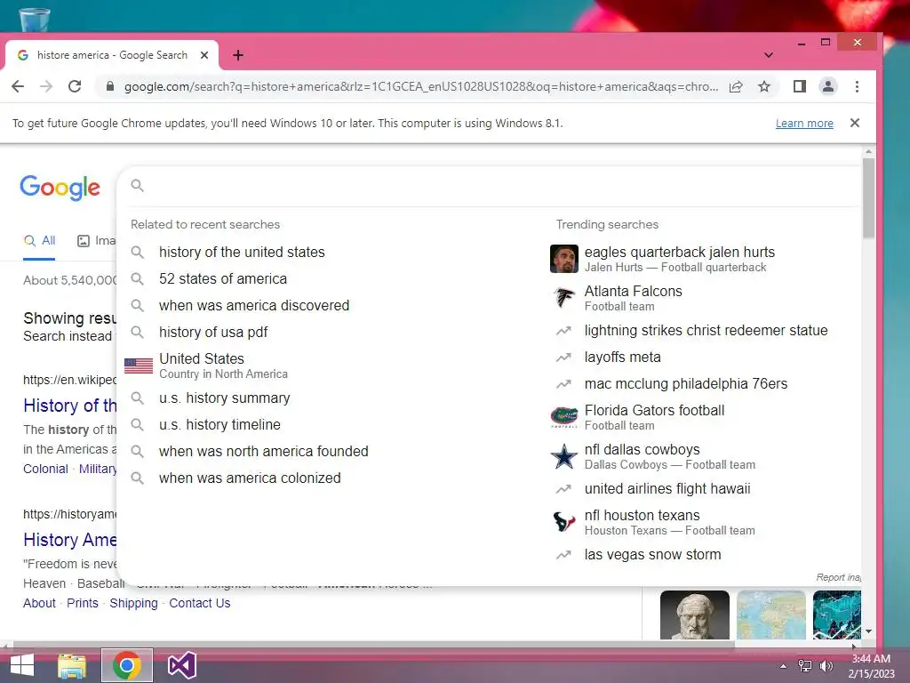Click the Jalen Hurts photo thumbnail
This screenshot has height=683, width=910.
(564, 259)
